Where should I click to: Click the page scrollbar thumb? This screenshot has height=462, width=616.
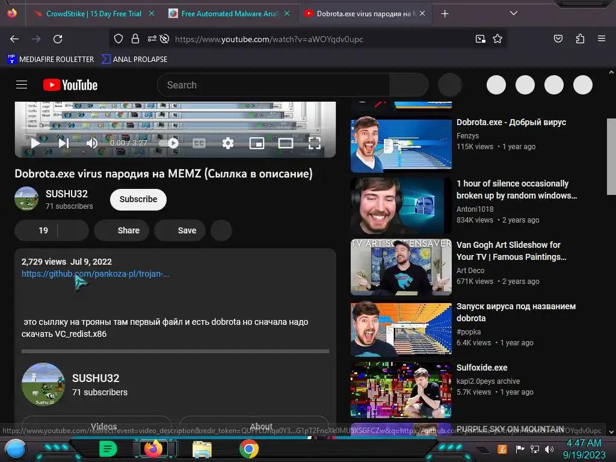point(611,156)
